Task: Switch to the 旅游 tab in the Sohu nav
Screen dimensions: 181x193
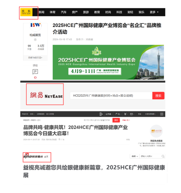Action: coord(86,12)
